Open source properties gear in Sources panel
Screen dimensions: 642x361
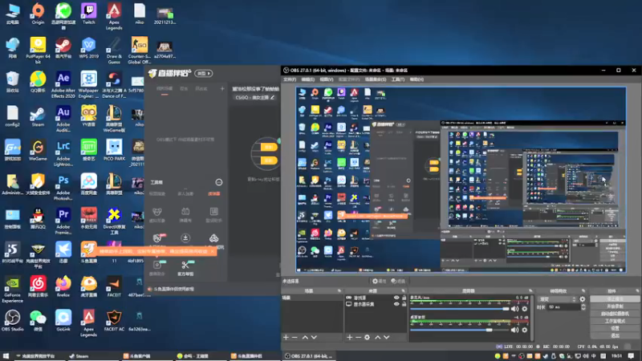pos(368,337)
